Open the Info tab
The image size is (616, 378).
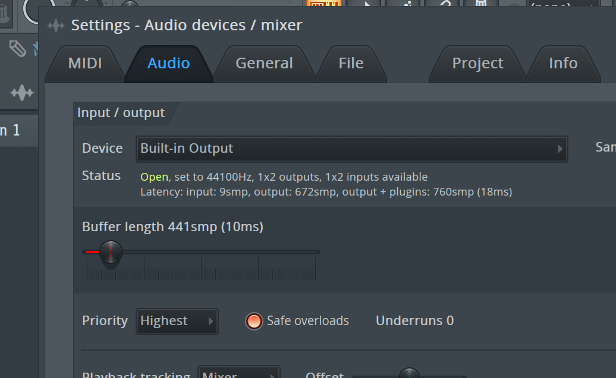pos(563,64)
